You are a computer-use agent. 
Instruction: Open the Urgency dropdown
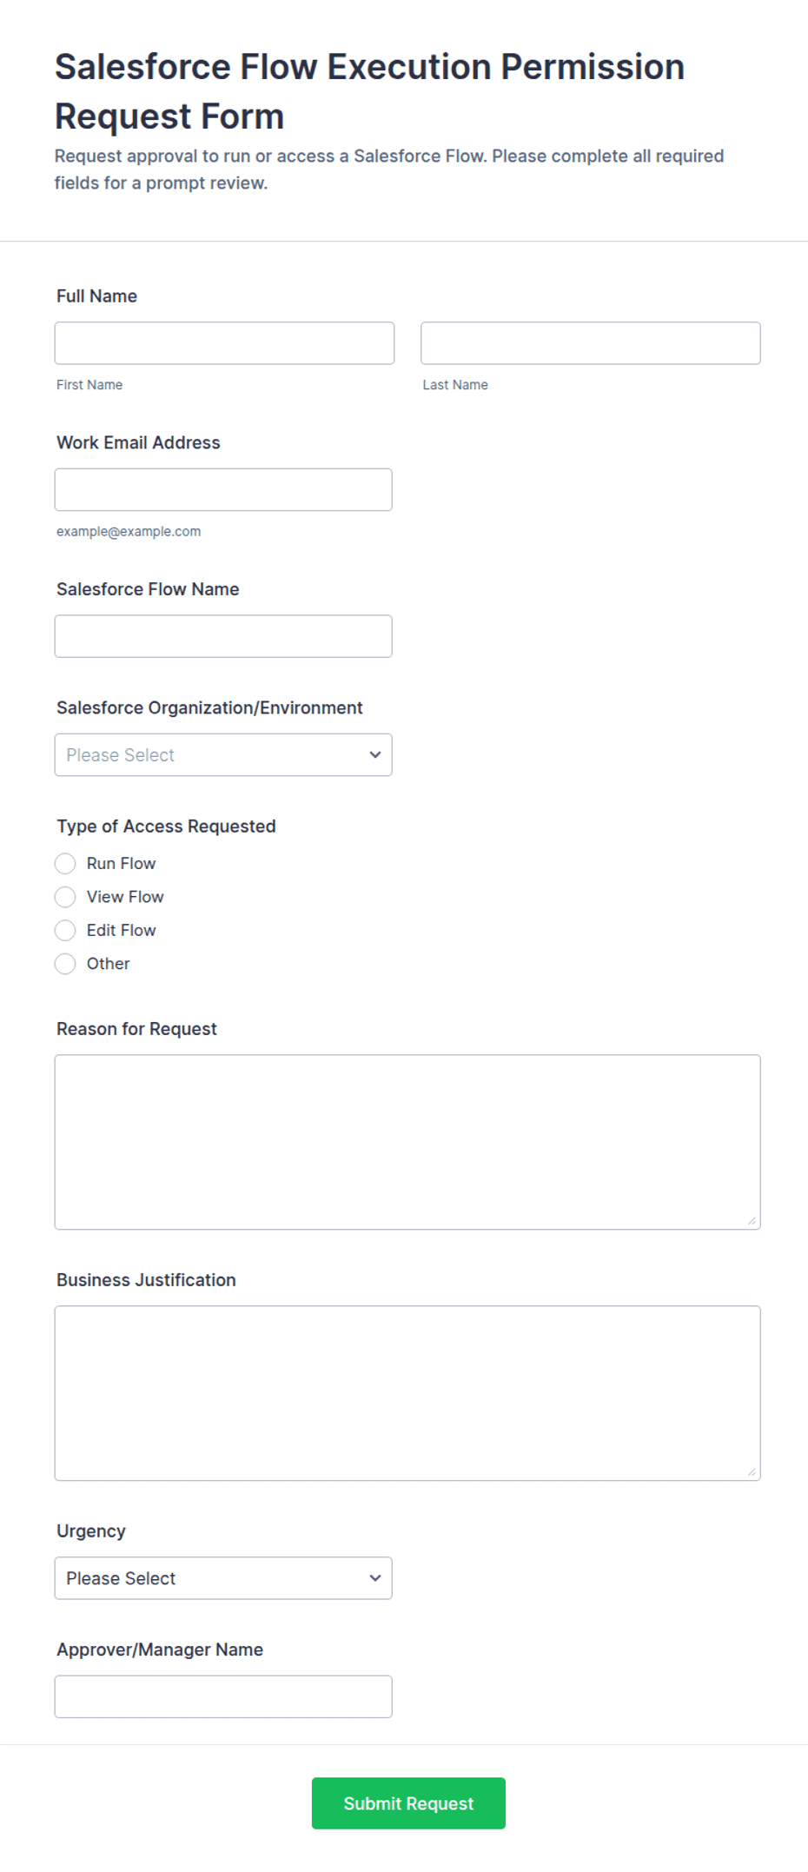pos(223,1579)
